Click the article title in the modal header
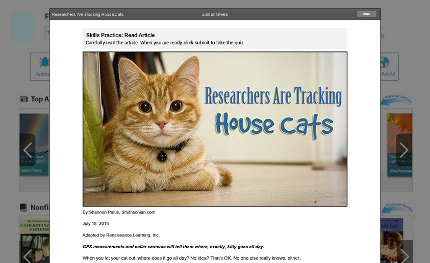 [x=88, y=14]
